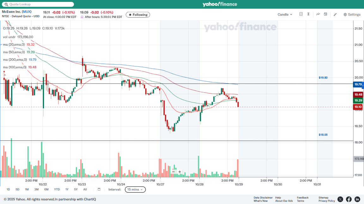Select the 1M time range
Screen dimensions: 364x204
tap(27, 189)
